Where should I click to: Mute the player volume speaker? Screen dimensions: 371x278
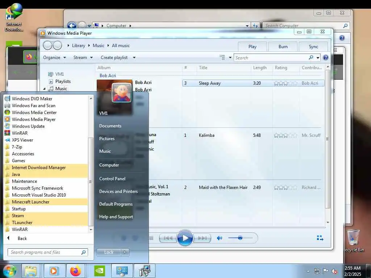pos(219,238)
